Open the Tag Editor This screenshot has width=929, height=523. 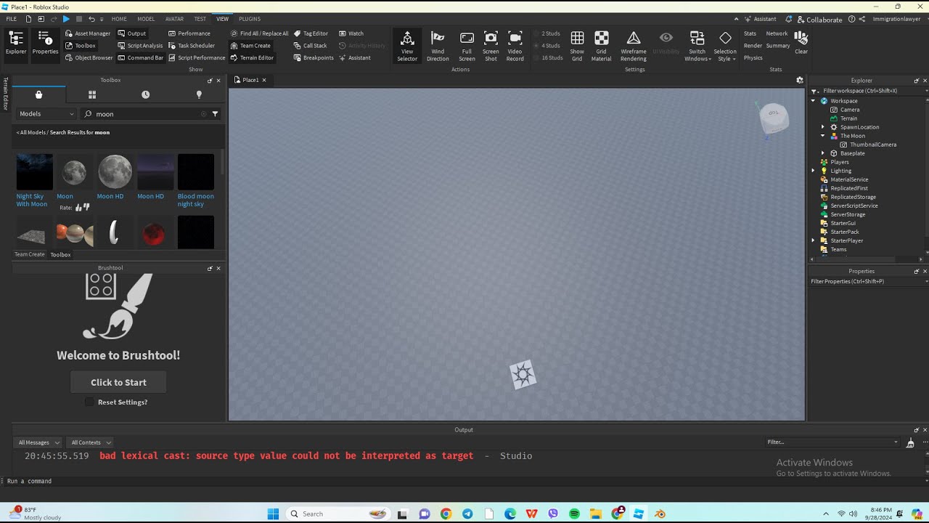point(311,33)
